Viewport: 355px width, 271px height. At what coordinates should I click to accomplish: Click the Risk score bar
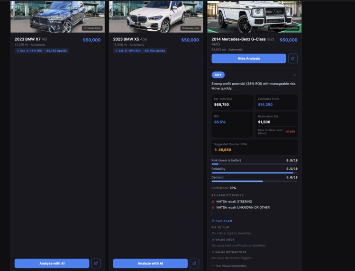pos(255,164)
